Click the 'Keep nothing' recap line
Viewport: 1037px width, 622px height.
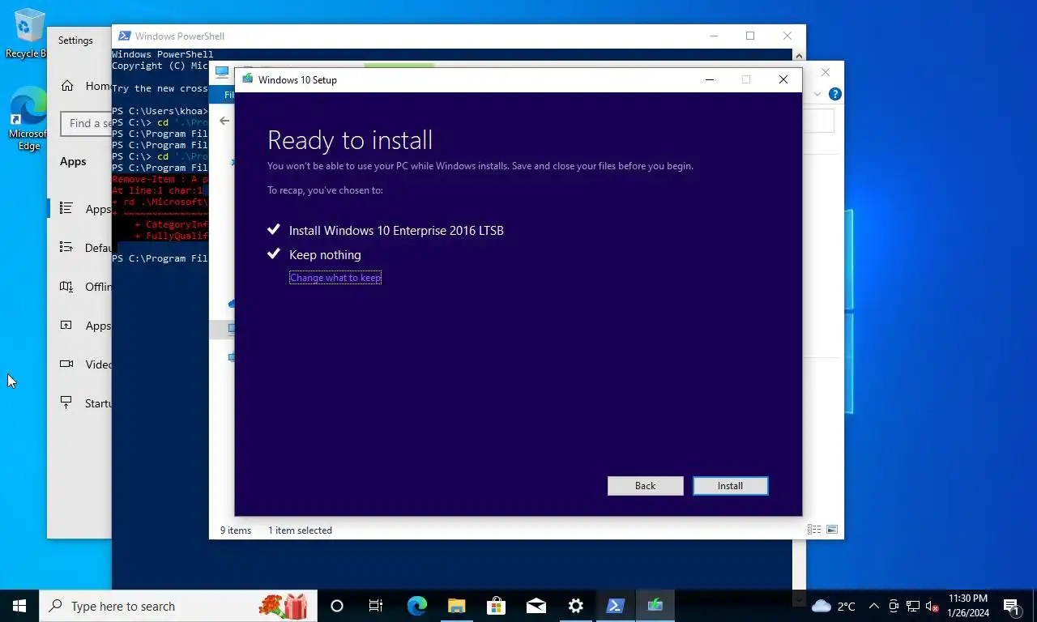tap(325, 255)
